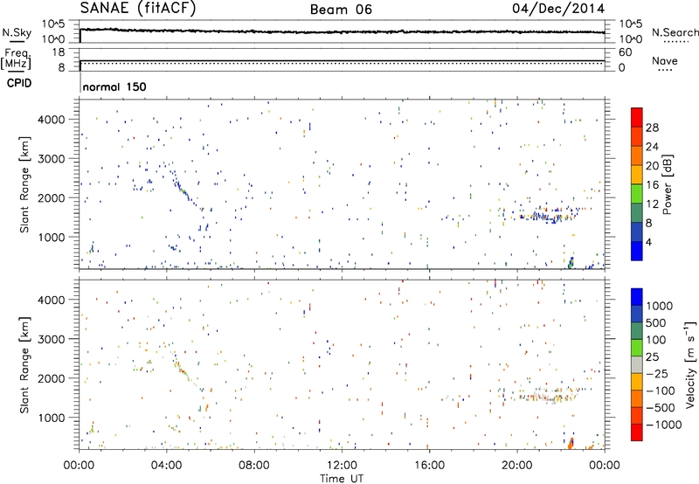The width and height of the screenshot is (699, 484).
Task: Click the Velocity [m s-1] colorbar title
Action: tap(690, 364)
